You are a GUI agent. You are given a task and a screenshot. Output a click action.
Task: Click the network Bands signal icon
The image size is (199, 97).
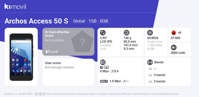tap(150, 62)
